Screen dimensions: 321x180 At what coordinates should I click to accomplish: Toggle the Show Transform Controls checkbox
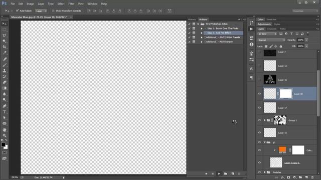pyautogui.click(x=53, y=10)
